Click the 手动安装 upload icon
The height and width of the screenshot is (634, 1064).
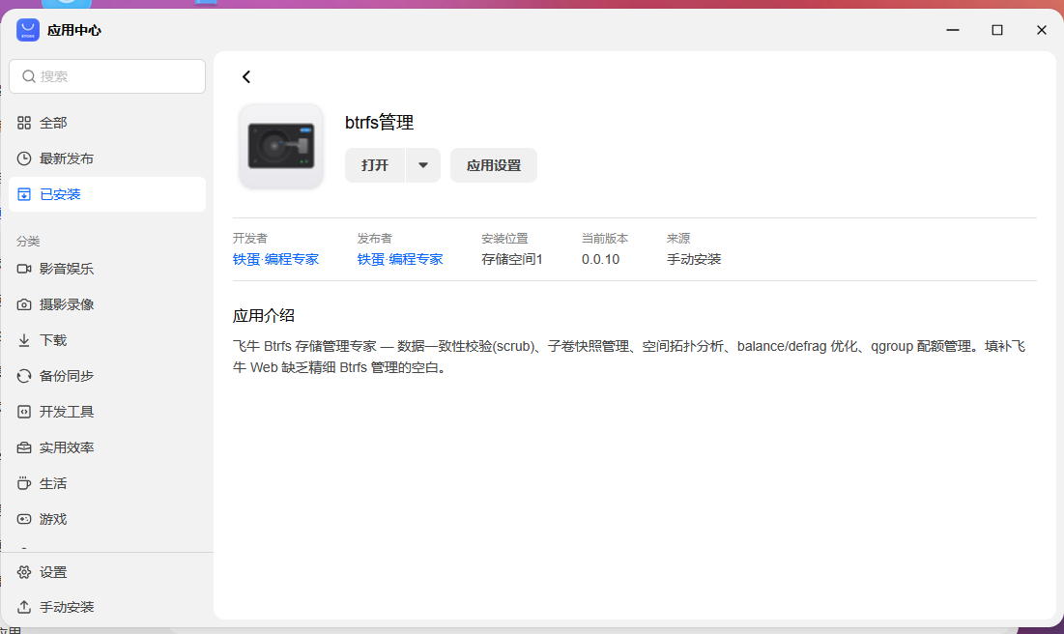24,607
